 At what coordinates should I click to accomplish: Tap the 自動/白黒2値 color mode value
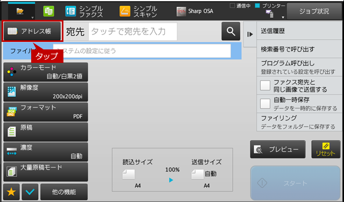pyautogui.click(x=64, y=76)
